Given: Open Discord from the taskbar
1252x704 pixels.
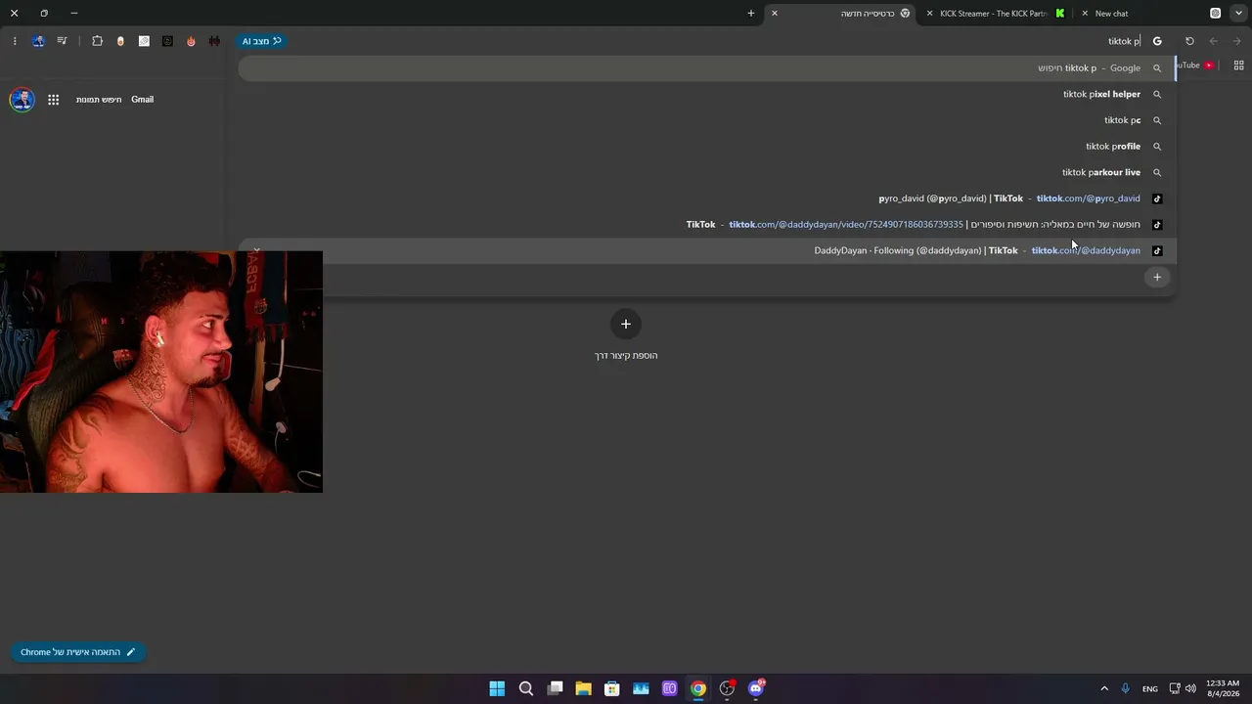Looking at the screenshot, I should (756, 688).
